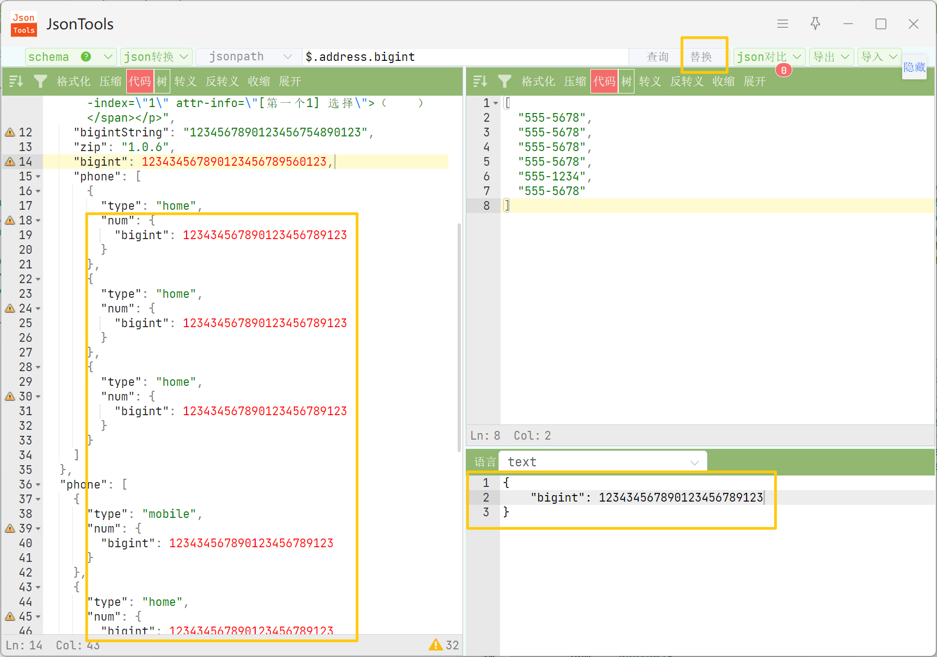Click the left editor vertical scrollbar
This screenshot has width=937, height=657.
(459, 337)
